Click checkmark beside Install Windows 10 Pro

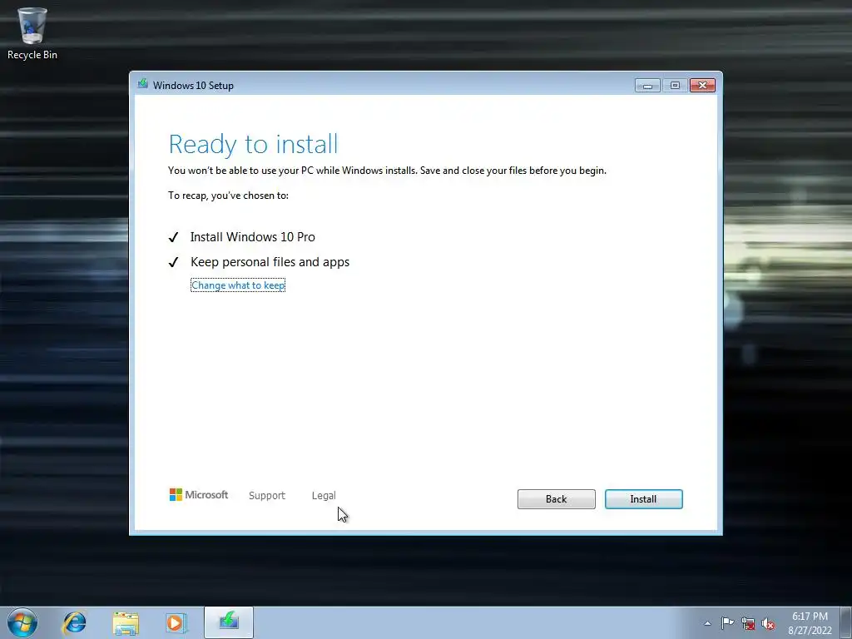tap(173, 237)
